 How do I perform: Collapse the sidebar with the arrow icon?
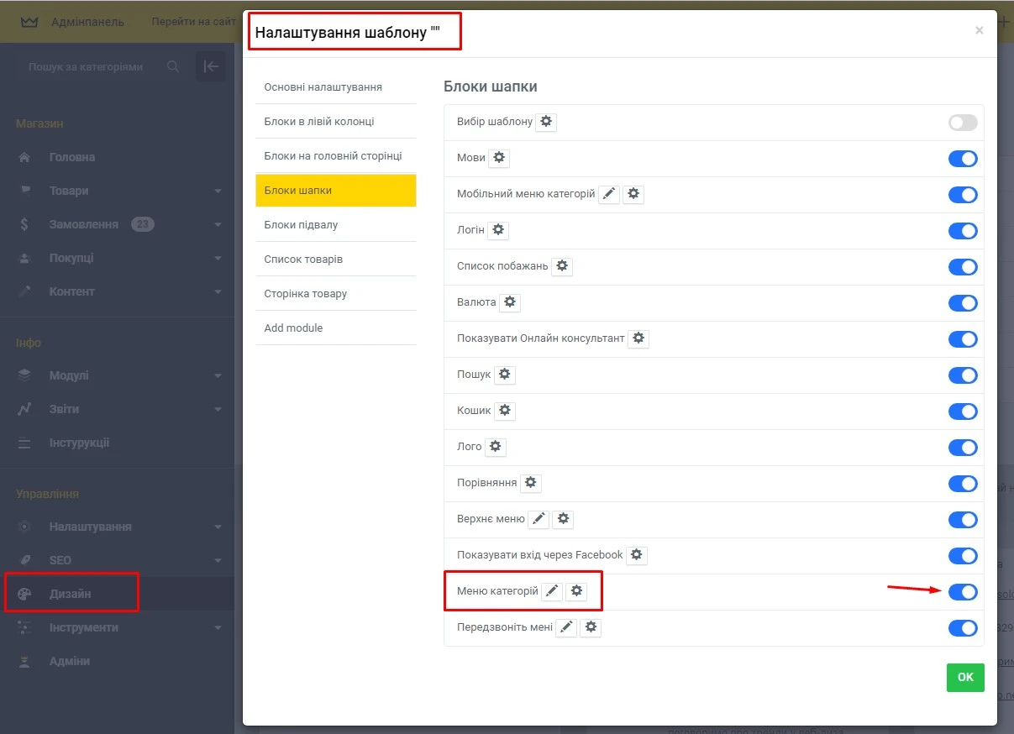pos(211,66)
